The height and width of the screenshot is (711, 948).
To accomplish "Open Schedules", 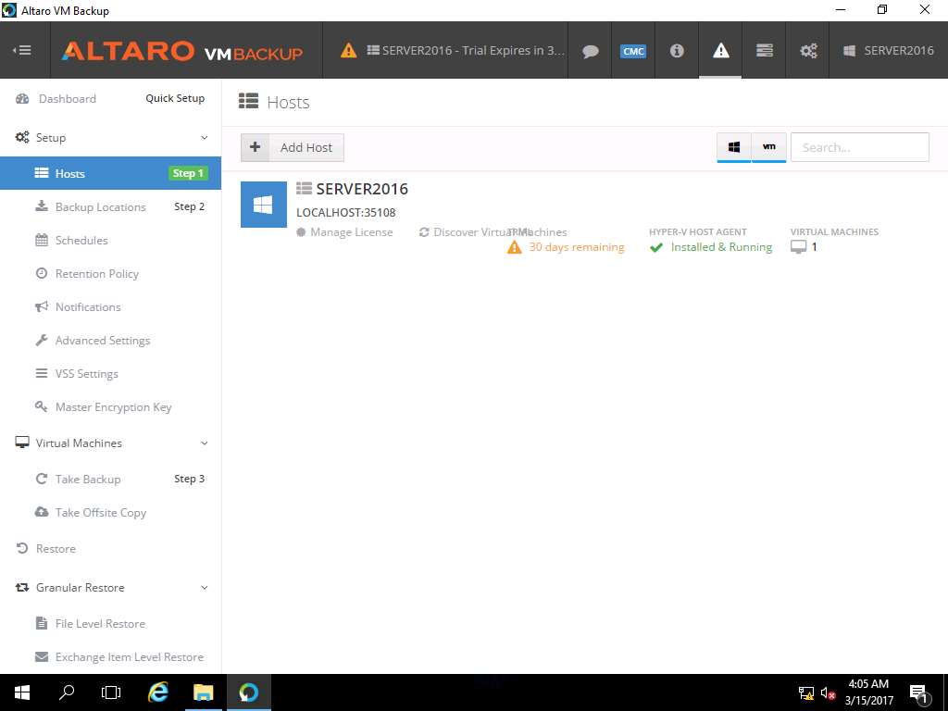I will pyautogui.click(x=81, y=240).
